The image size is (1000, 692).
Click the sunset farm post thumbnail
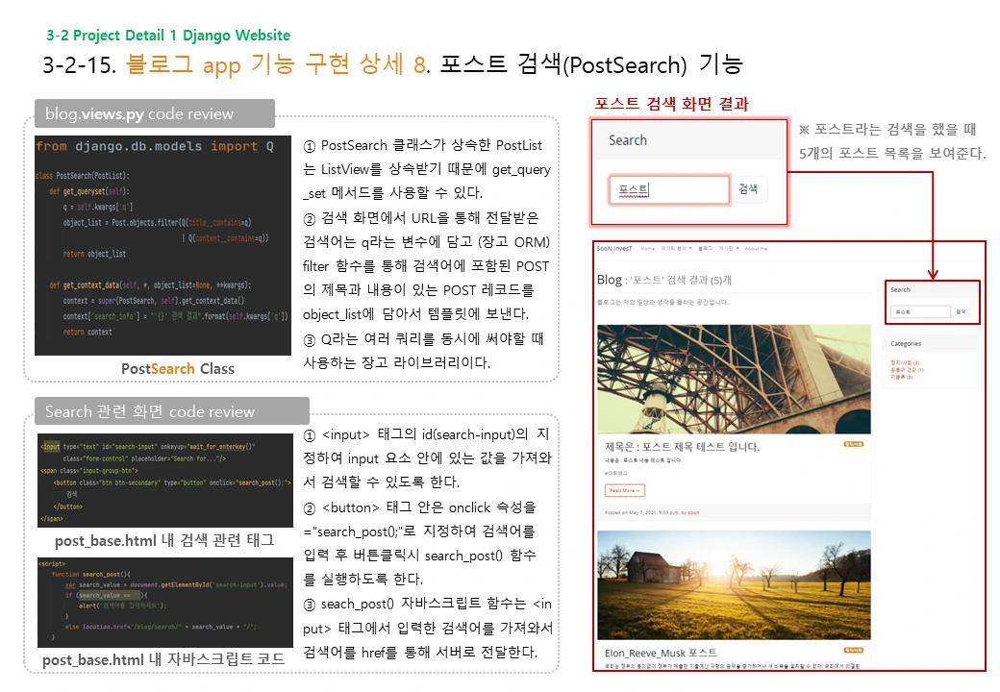pos(734,585)
